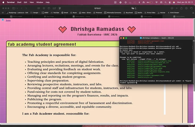Open the Music bookmark
This screenshot has width=195, height=127.
(x=74, y=13)
